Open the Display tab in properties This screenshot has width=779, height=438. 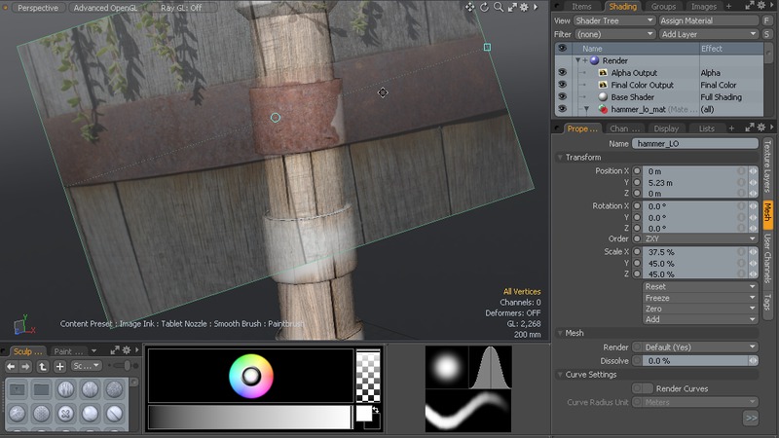666,128
